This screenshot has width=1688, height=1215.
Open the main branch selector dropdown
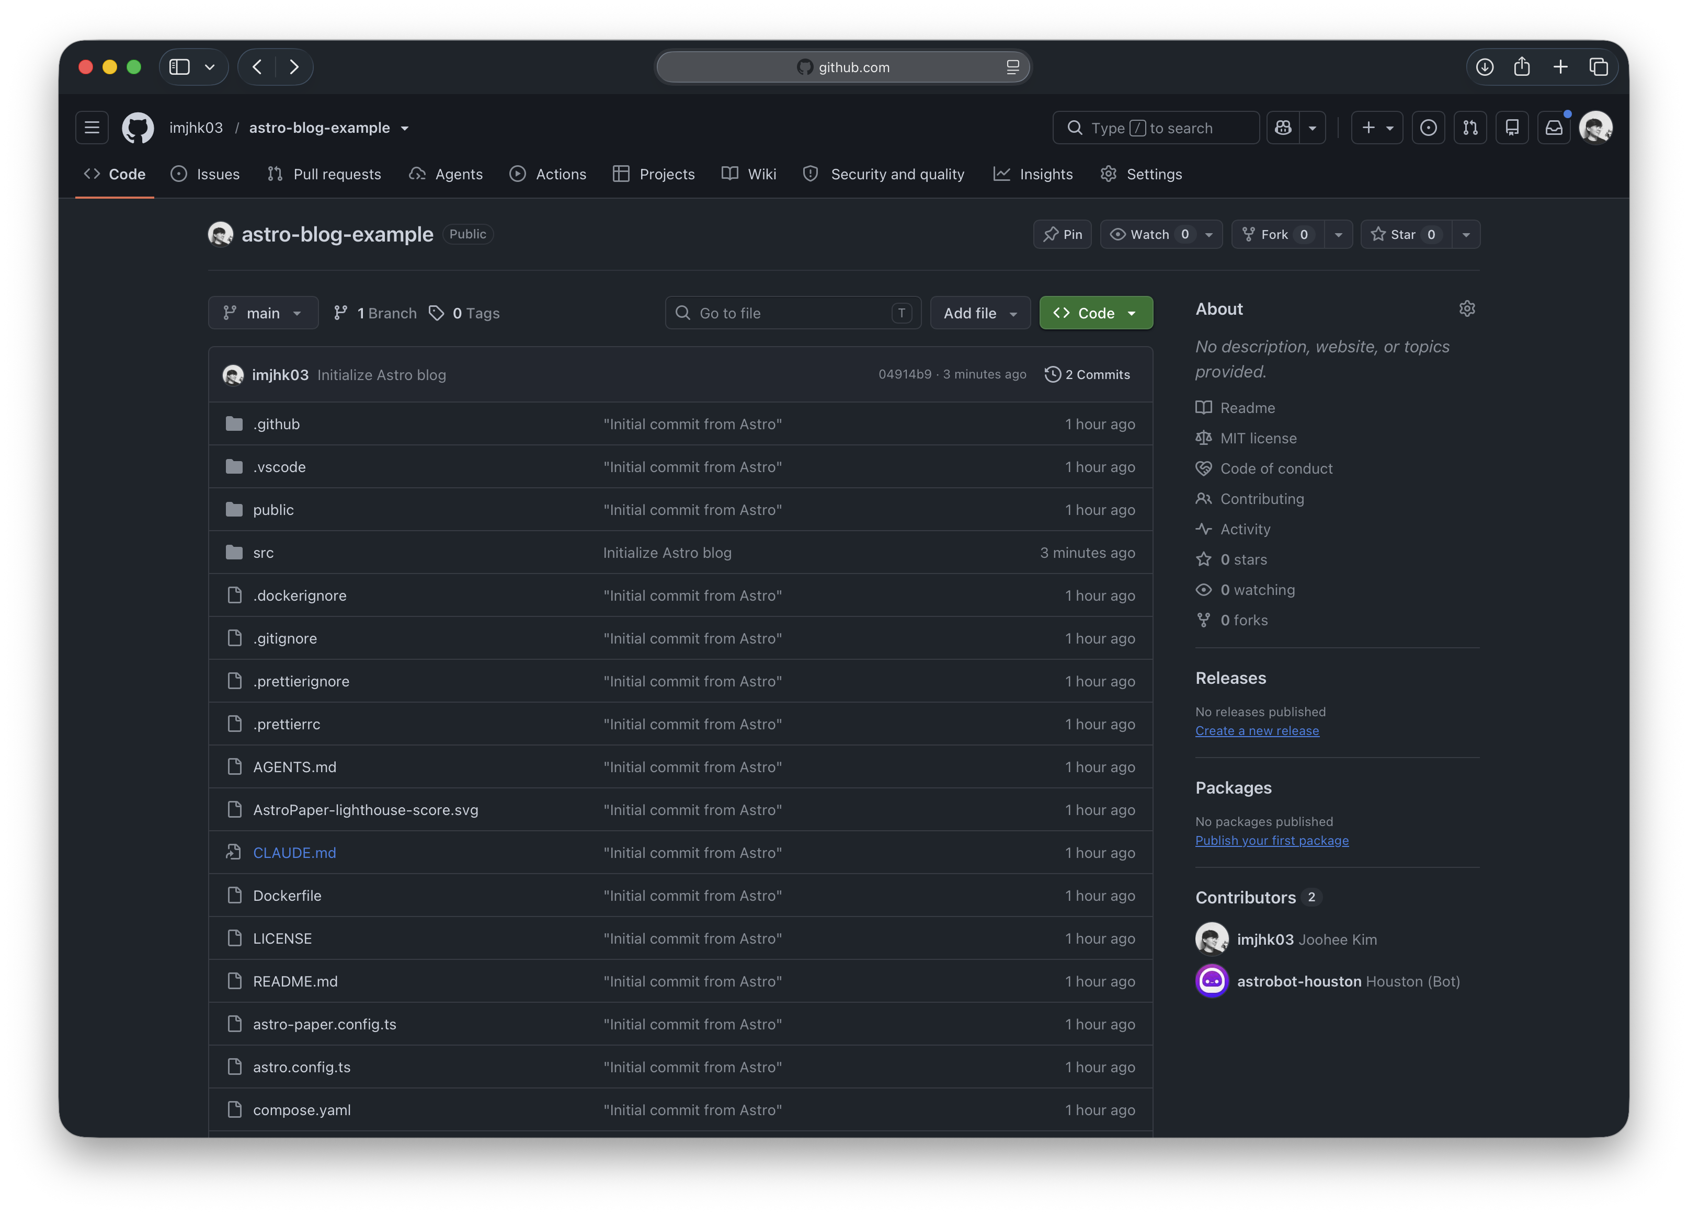pyautogui.click(x=264, y=313)
